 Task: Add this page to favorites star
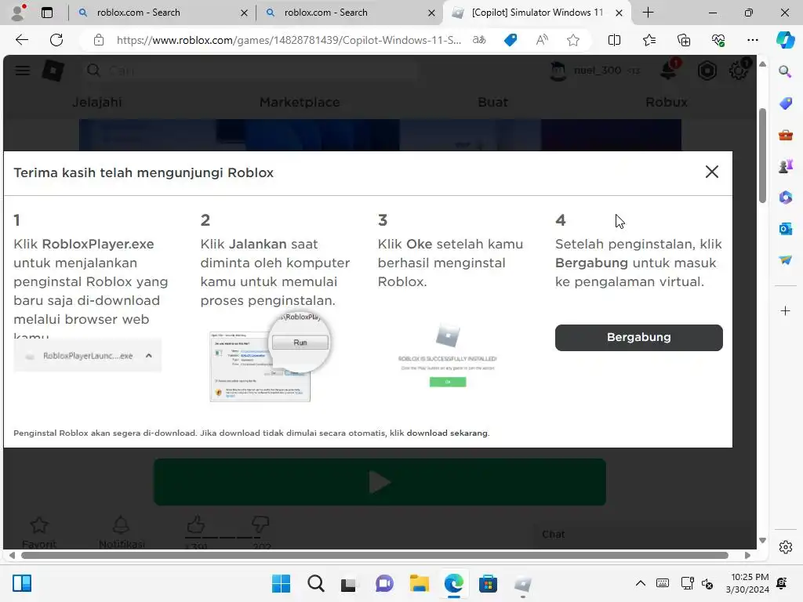(573, 40)
